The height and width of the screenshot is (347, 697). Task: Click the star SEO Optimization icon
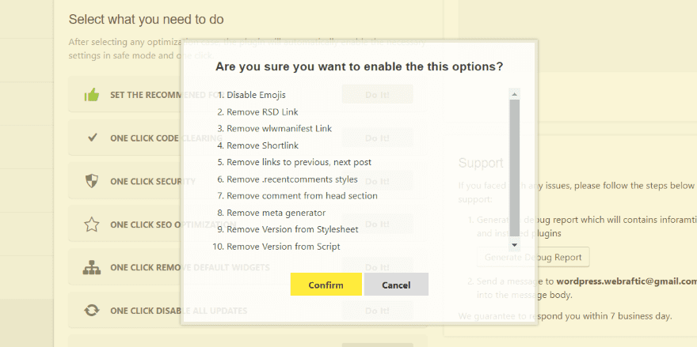[x=92, y=224]
